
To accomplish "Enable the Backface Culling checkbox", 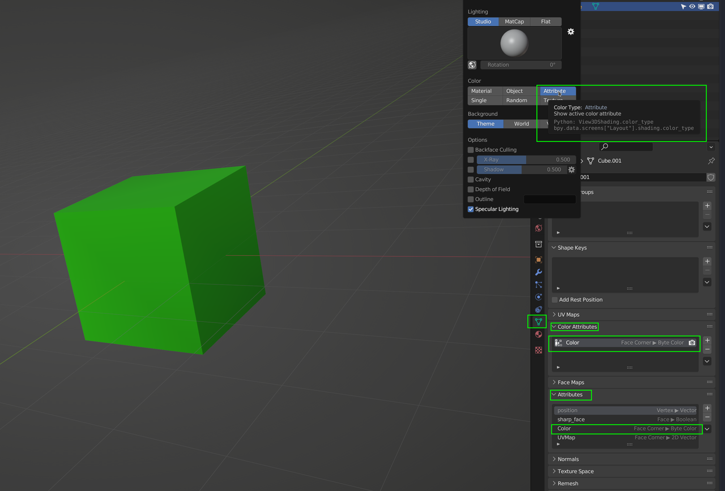I will pyautogui.click(x=471, y=150).
